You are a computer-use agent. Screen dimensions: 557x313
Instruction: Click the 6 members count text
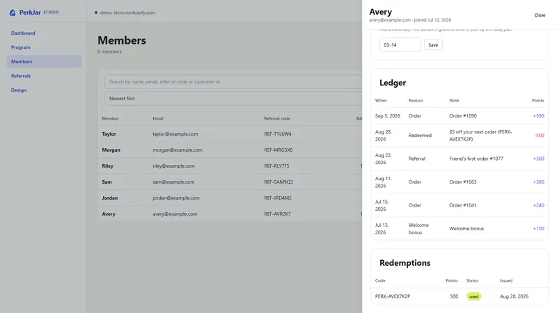point(109,51)
